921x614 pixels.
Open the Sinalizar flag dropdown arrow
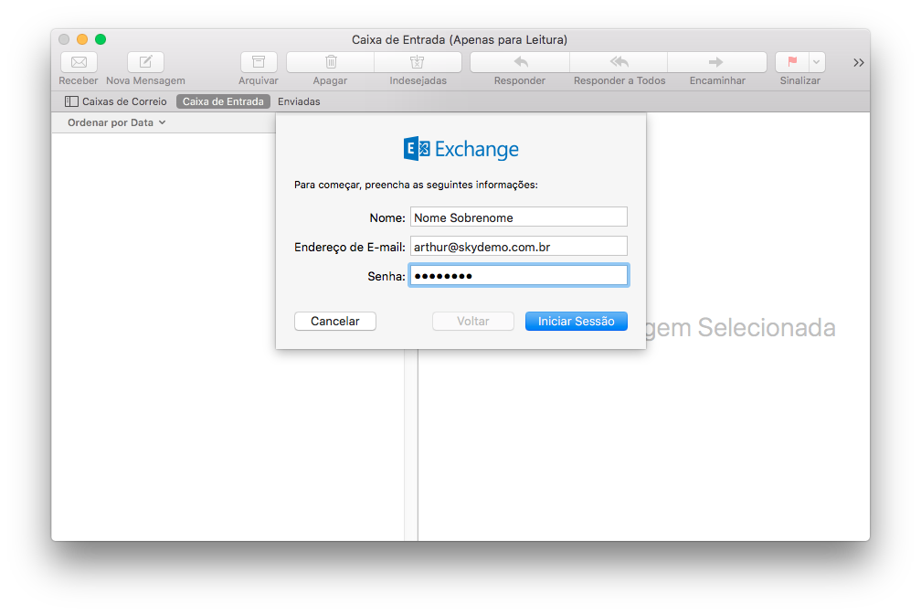pyautogui.click(x=816, y=62)
